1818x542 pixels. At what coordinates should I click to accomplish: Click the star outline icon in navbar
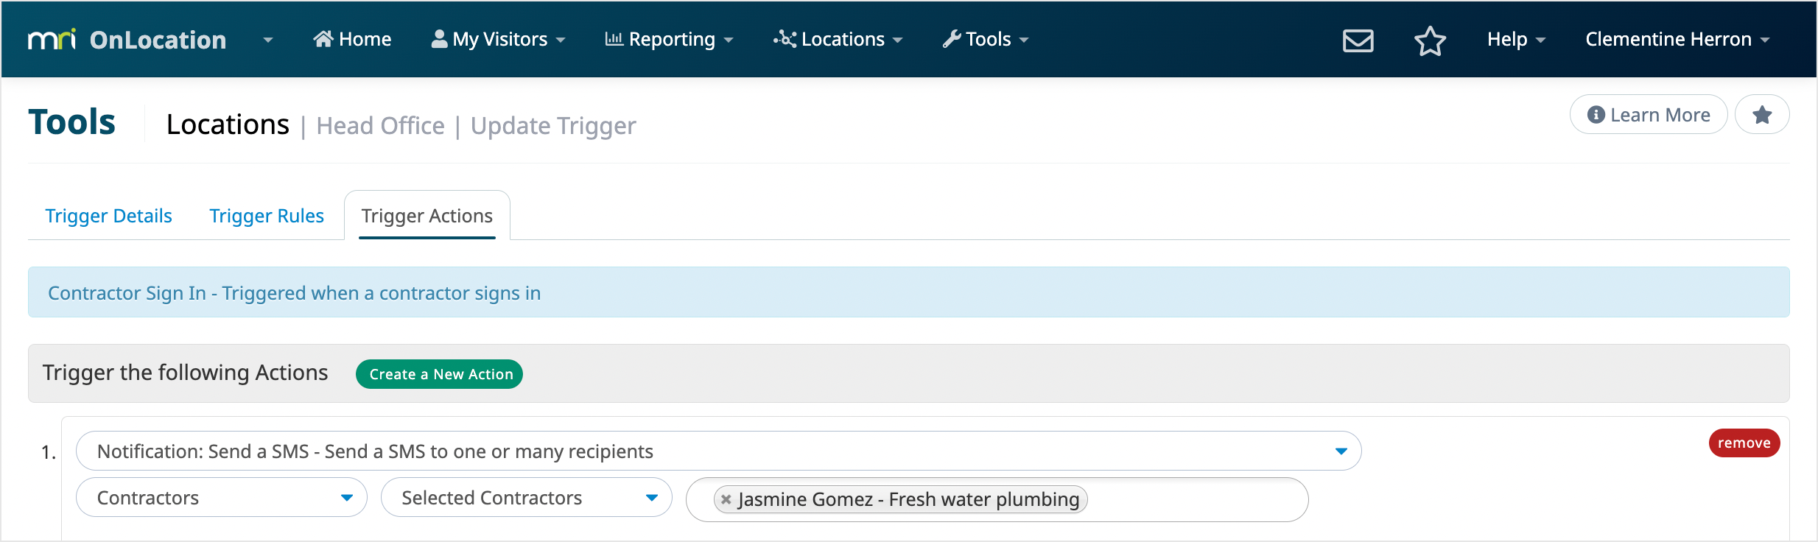[1430, 40]
